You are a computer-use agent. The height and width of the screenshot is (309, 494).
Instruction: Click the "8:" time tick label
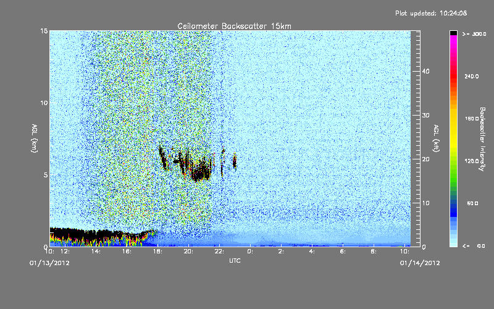pyautogui.click(x=374, y=252)
